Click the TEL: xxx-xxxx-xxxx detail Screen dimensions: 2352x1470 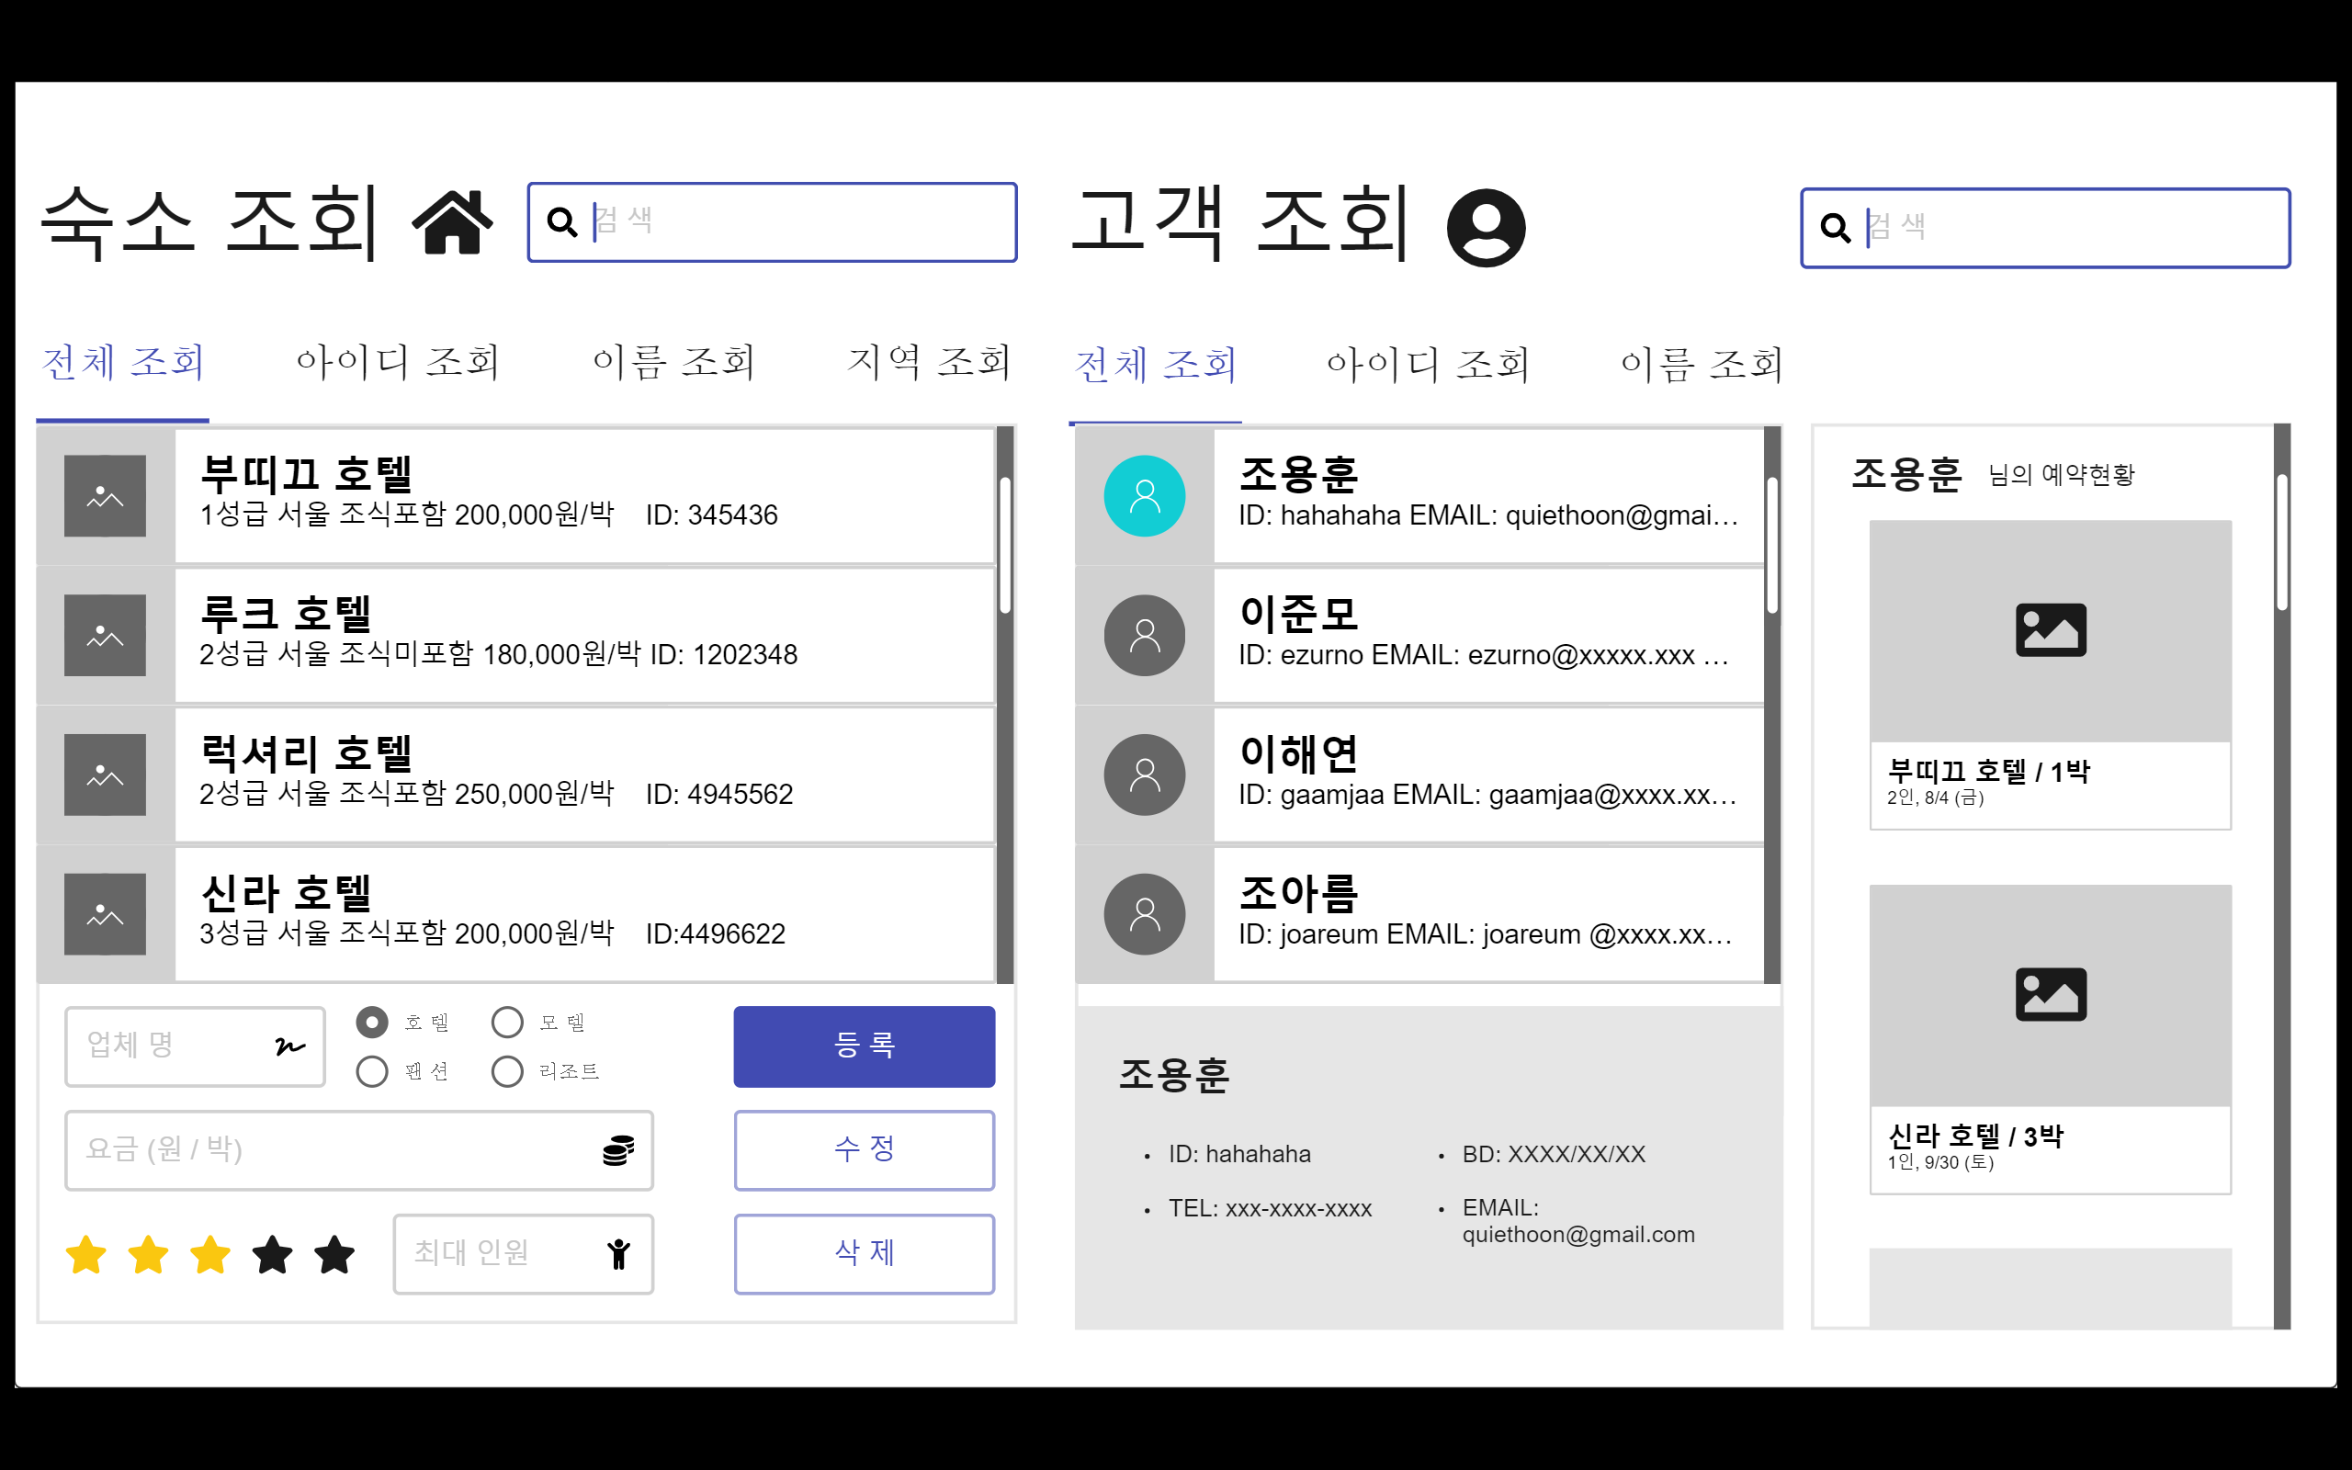(1270, 1208)
